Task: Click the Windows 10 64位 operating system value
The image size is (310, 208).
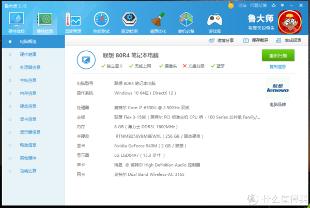Action: pos(145,93)
